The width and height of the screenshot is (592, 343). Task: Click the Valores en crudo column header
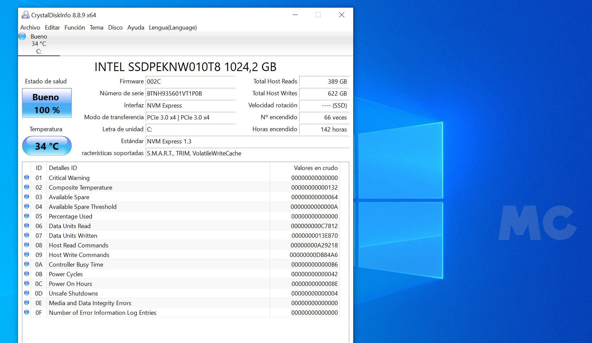(315, 168)
